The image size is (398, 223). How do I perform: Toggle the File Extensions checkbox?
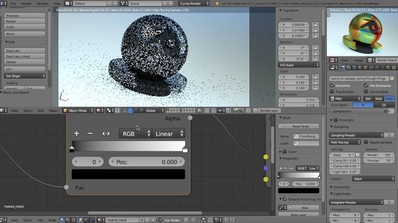point(366,85)
